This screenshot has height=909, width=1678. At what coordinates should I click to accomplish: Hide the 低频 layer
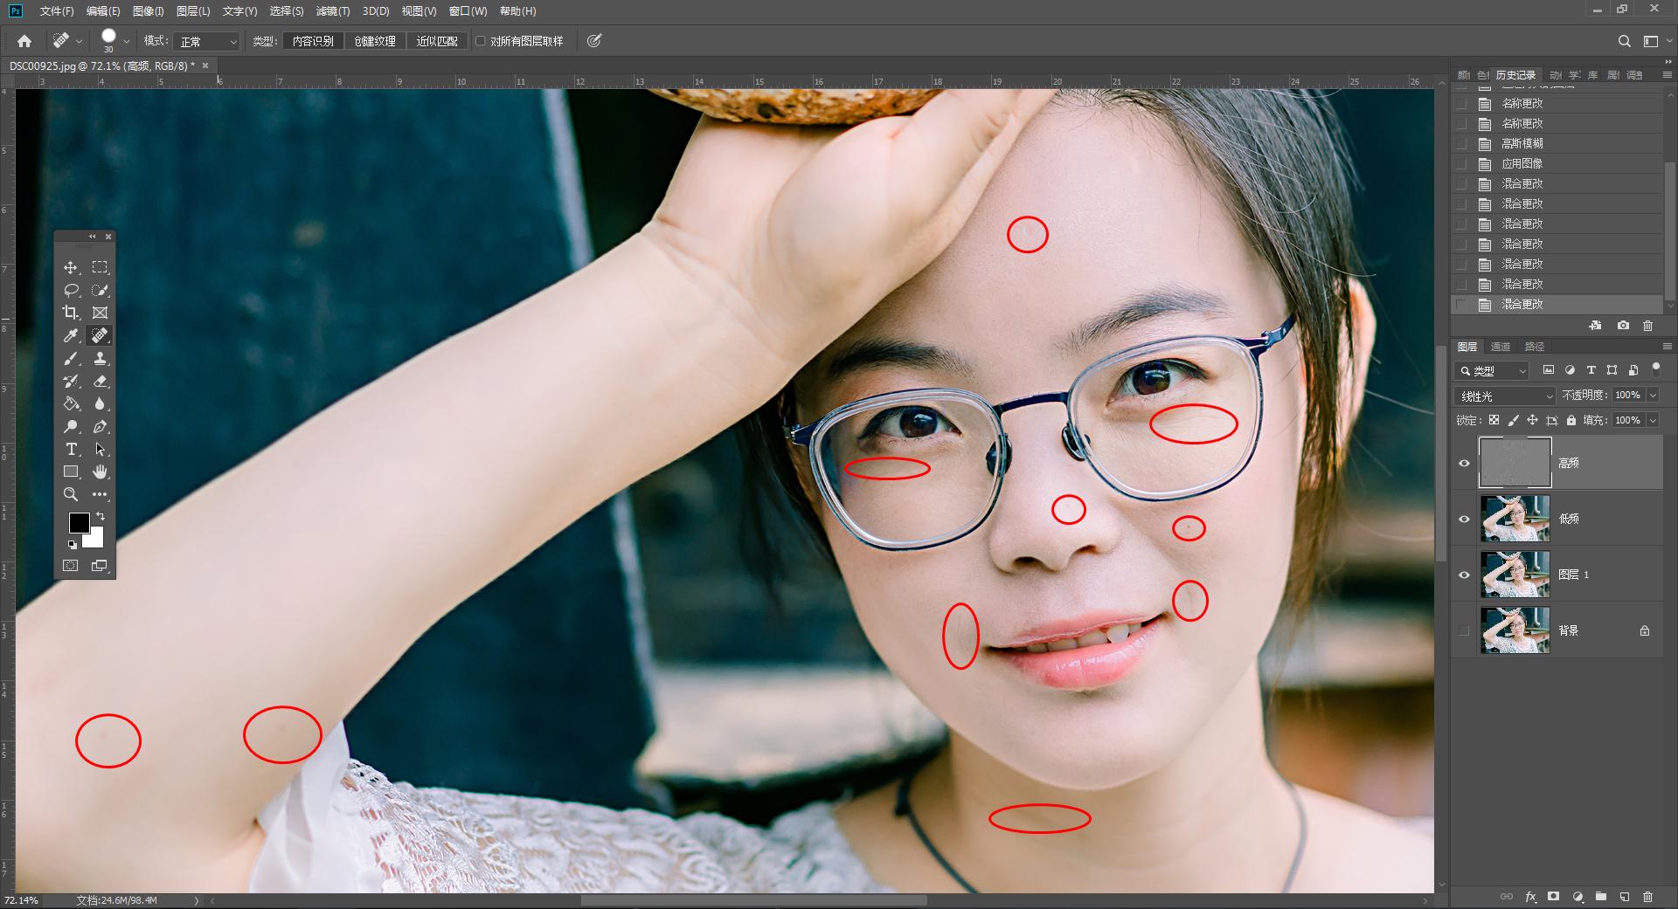point(1465,519)
